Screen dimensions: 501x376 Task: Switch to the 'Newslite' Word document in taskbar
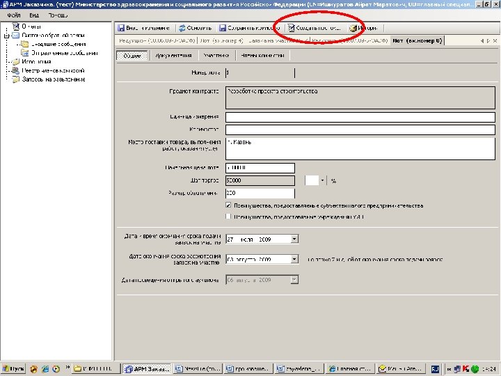[x=198, y=369]
